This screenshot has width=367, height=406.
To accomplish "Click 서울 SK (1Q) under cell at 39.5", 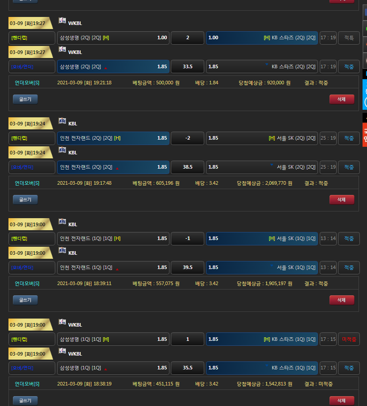I will [262, 268].
